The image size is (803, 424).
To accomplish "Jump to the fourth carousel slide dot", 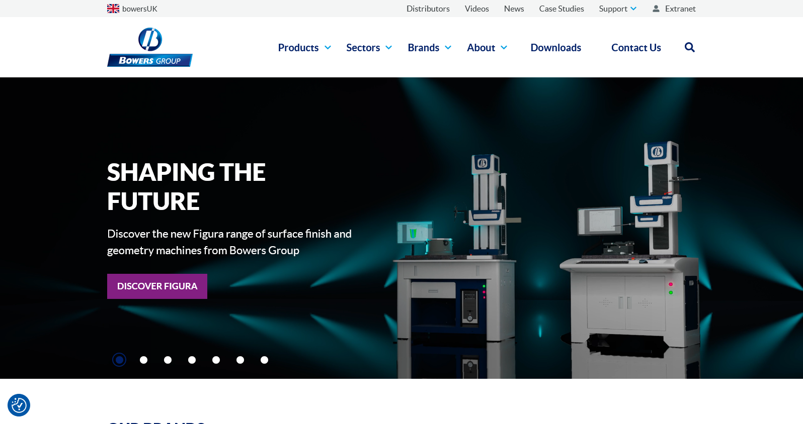I will tap(192, 360).
